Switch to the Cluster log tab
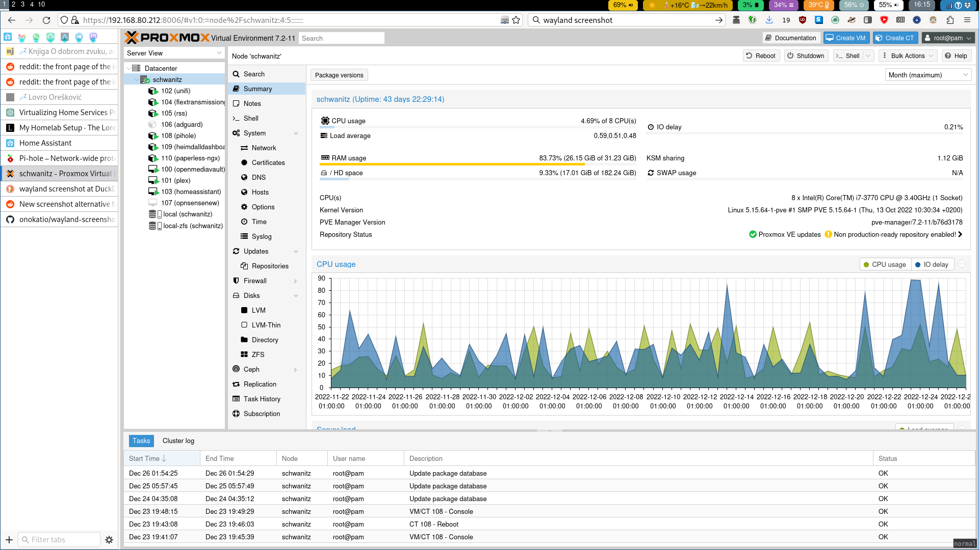 click(x=178, y=441)
